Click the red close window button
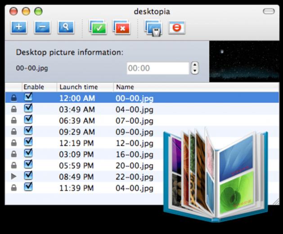Viewport: 283px width, 234px height. pyautogui.click(x=13, y=11)
